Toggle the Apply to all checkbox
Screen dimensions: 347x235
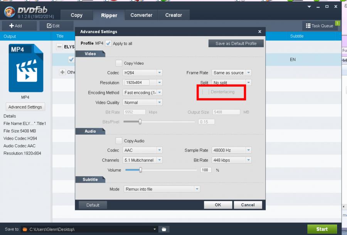click(x=108, y=43)
